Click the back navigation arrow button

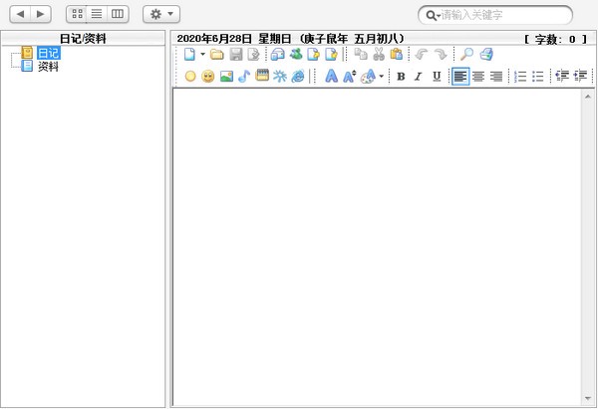click(20, 14)
